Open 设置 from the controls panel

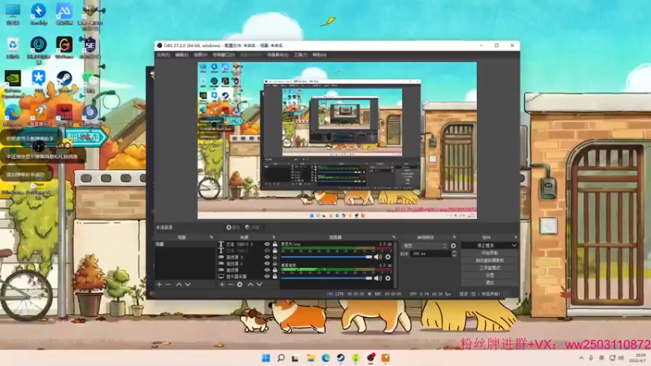point(490,275)
